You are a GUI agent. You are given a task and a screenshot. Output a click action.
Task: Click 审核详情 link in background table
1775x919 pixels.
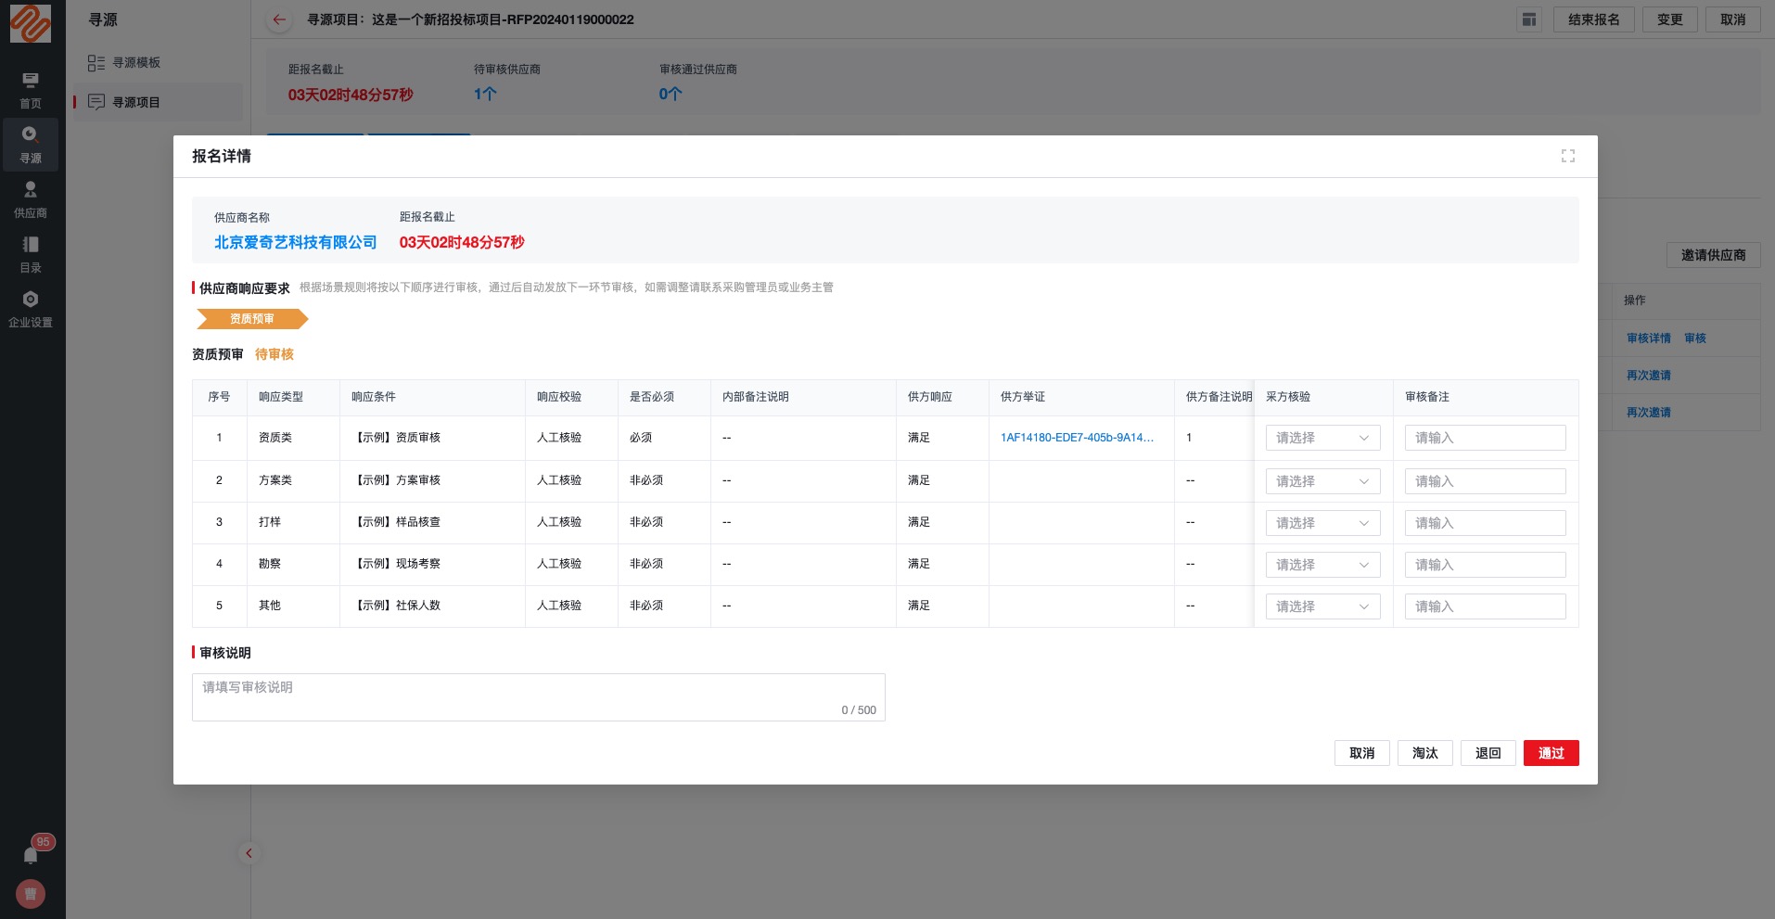pyautogui.click(x=1649, y=338)
